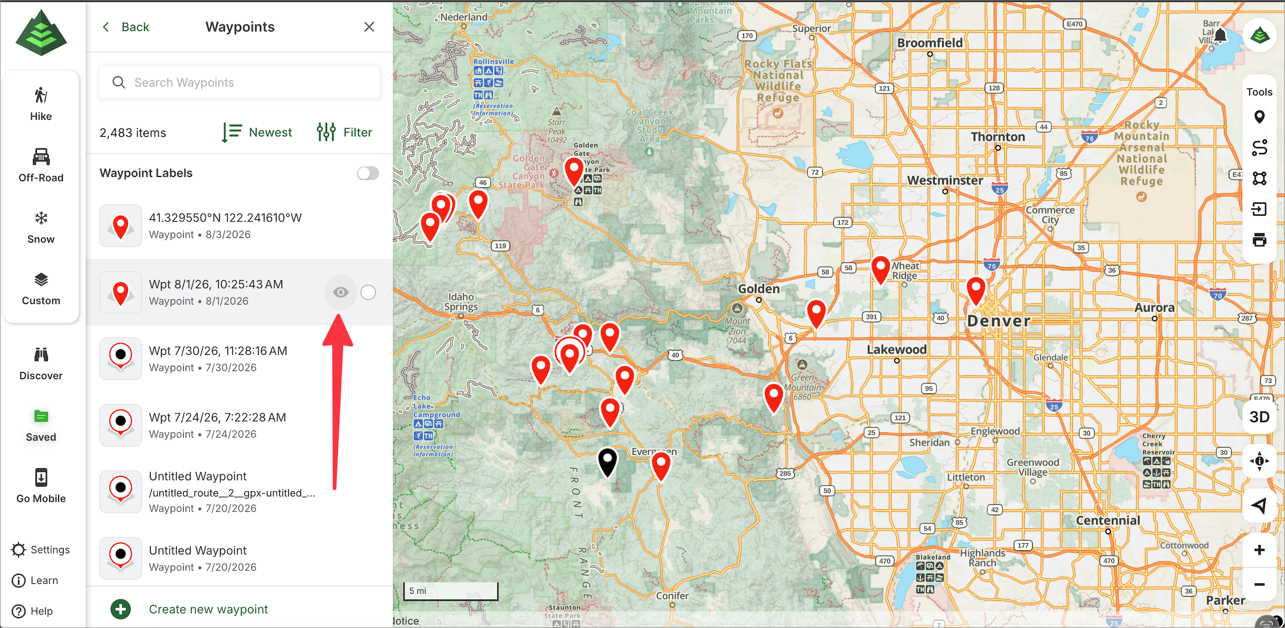Click the compass orientation control
The image size is (1285, 628).
(x=1260, y=461)
